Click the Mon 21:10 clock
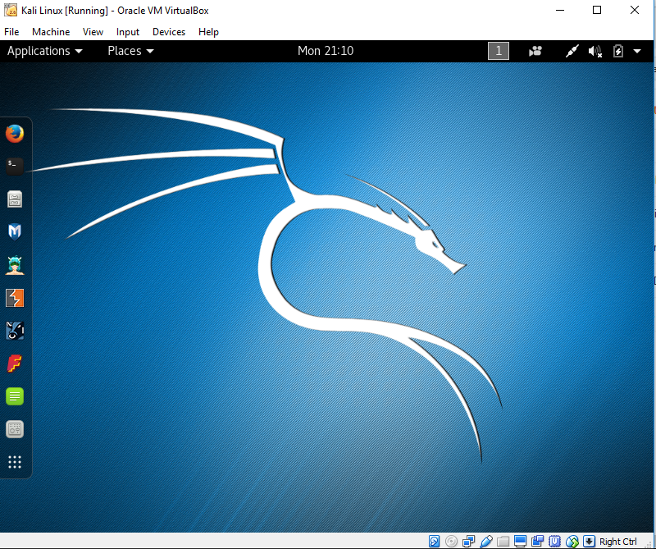This screenshot has height=549, width=656. pyautogui.click(x=326, y=51)
